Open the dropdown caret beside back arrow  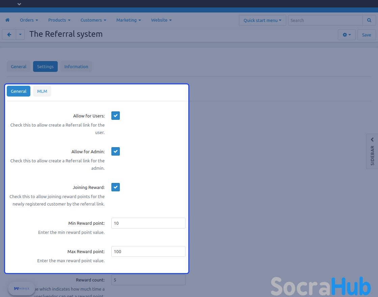coord(20,34)
